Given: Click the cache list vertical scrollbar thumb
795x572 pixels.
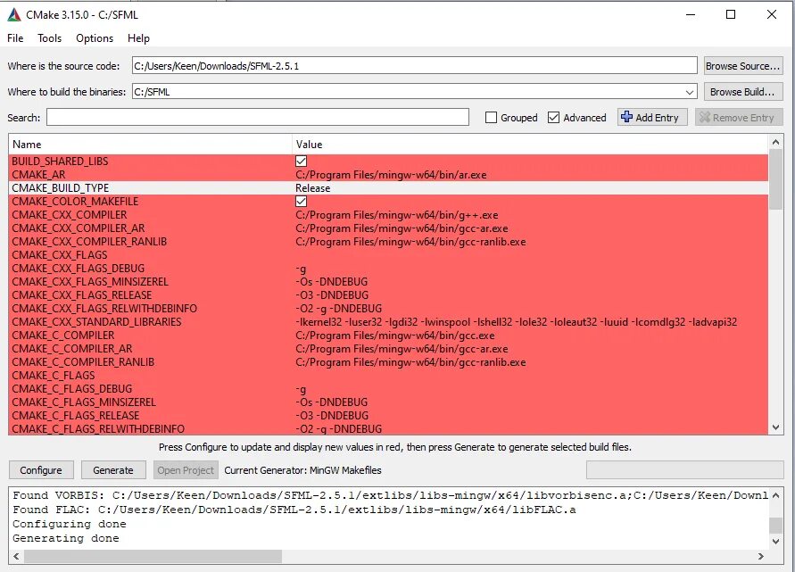Looking at the screenshot, I should point(775,179).
